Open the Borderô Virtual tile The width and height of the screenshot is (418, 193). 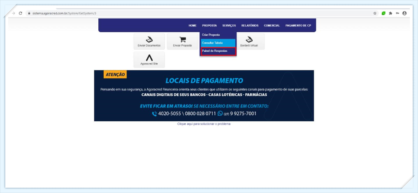point(250,42)
